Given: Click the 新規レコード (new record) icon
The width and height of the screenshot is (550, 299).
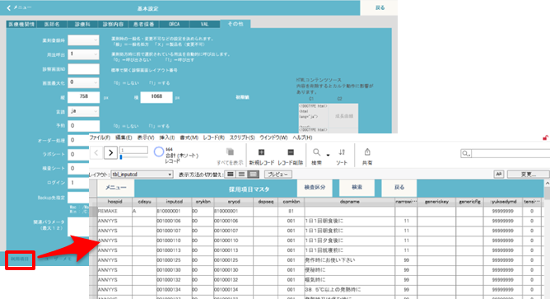Looking at the screenshot, I should tap(261, 152).
